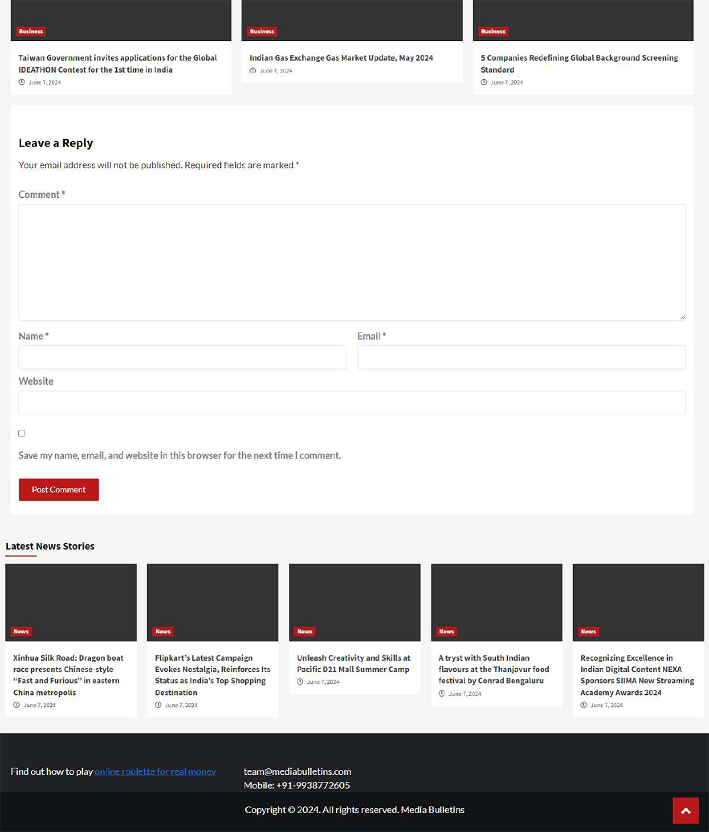
Task: Open NEXA SIIMA Streaming Academy Awards article
Action: [x=637, y=675]
